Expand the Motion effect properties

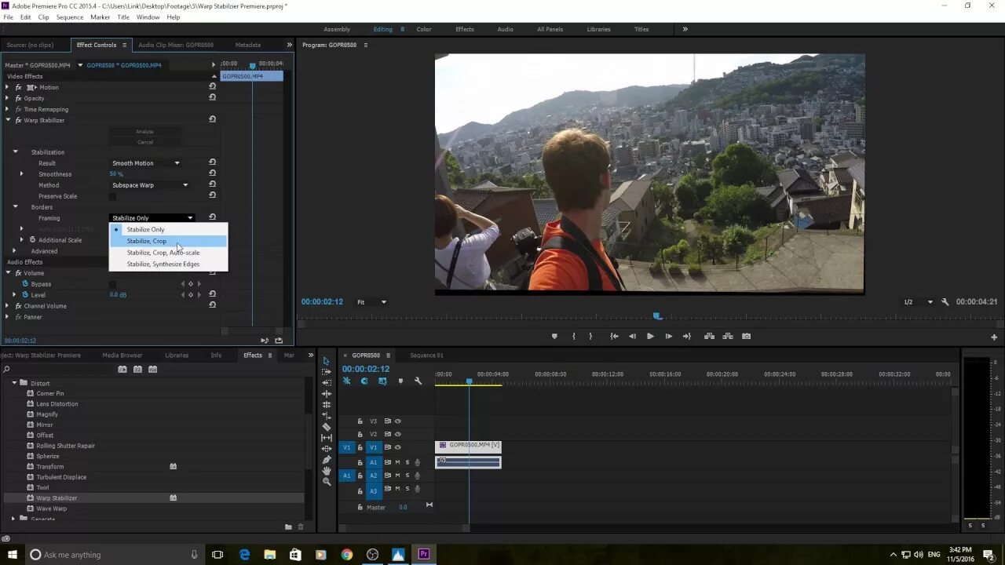coord(8,87)
